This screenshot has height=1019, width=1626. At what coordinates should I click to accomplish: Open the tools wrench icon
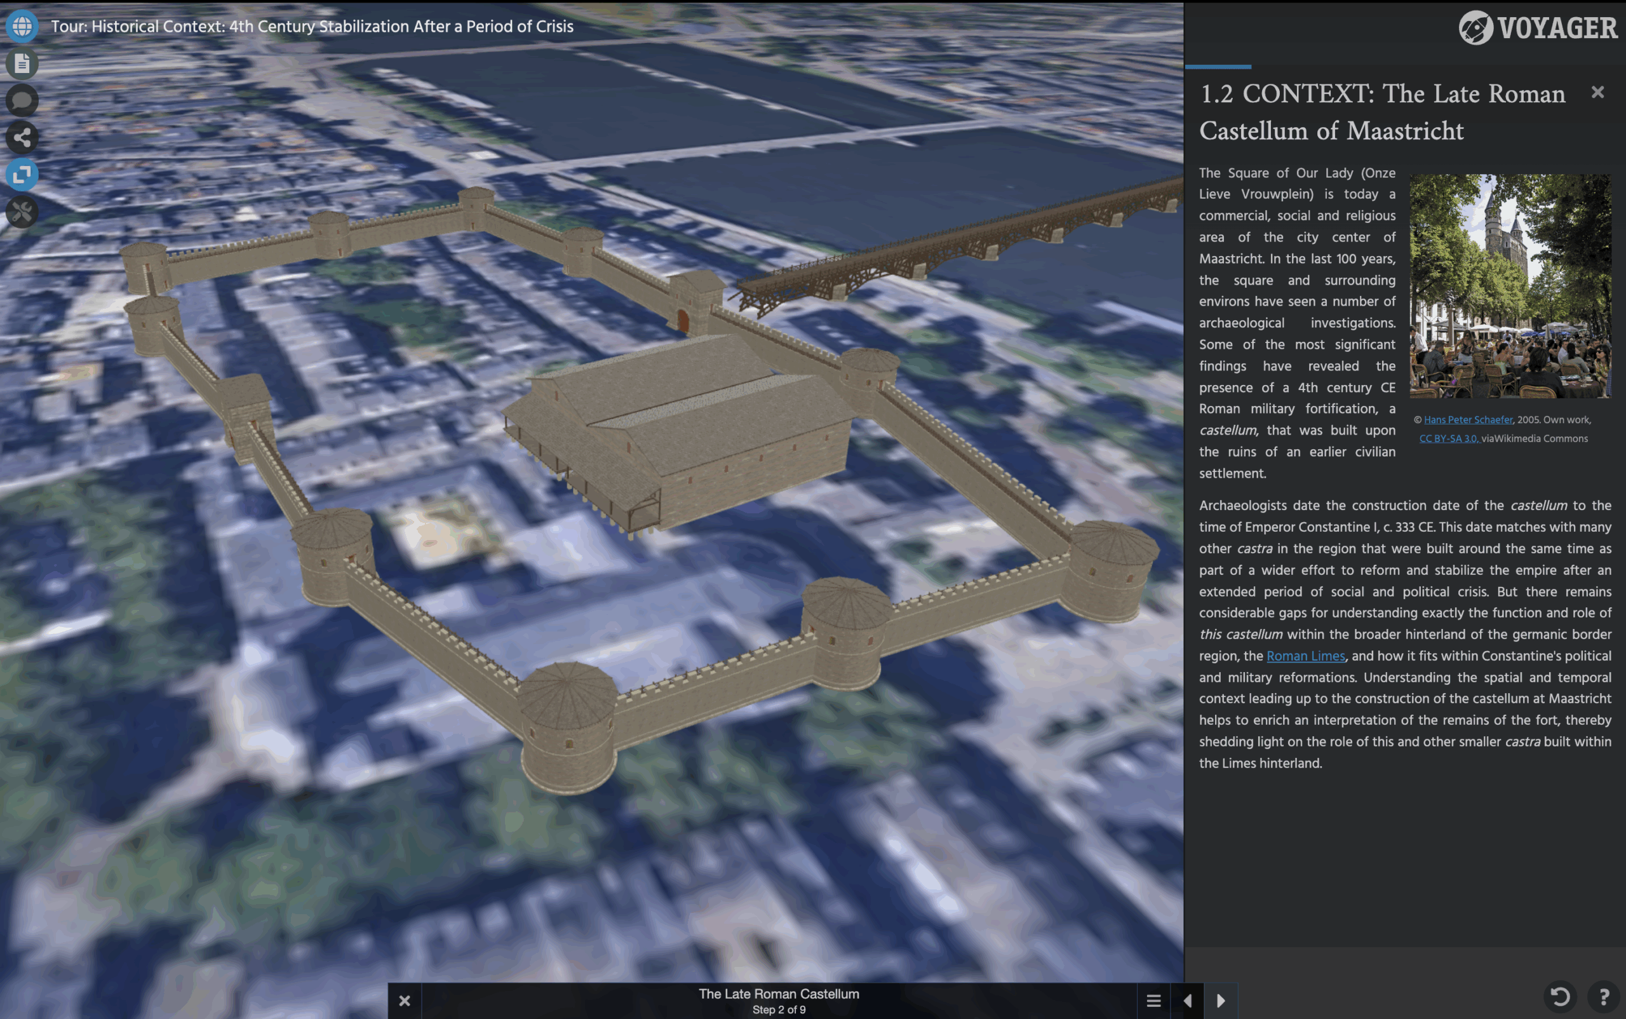(22, 212)
